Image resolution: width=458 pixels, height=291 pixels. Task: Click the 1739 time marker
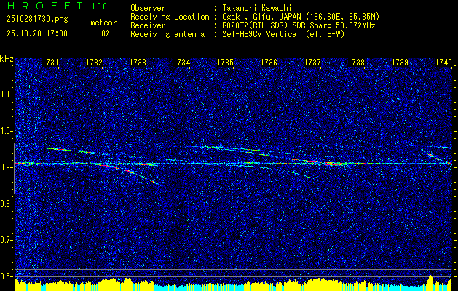(400, 63)
